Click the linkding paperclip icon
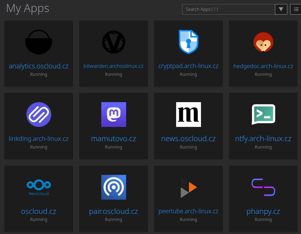This screenshot has width=301, height=234. [39, 115]
